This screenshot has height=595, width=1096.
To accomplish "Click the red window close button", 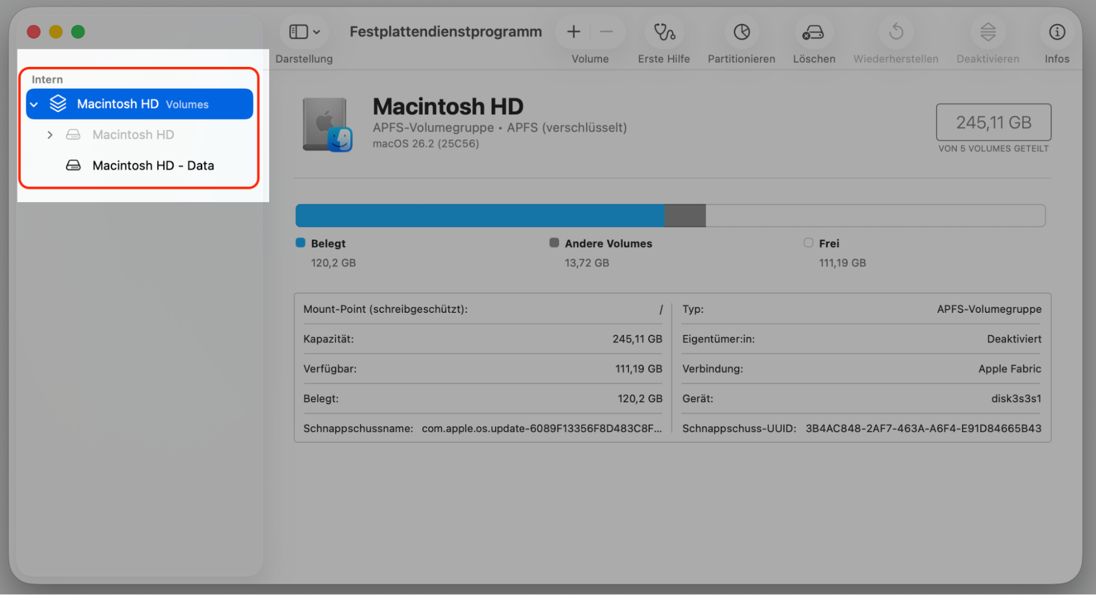I will coord(34,32).
